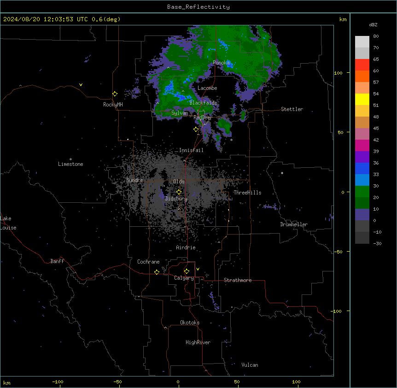Pick the magenta 42-39 dBZ legend swatch
The image size is (397, 388).
(362, 146)
